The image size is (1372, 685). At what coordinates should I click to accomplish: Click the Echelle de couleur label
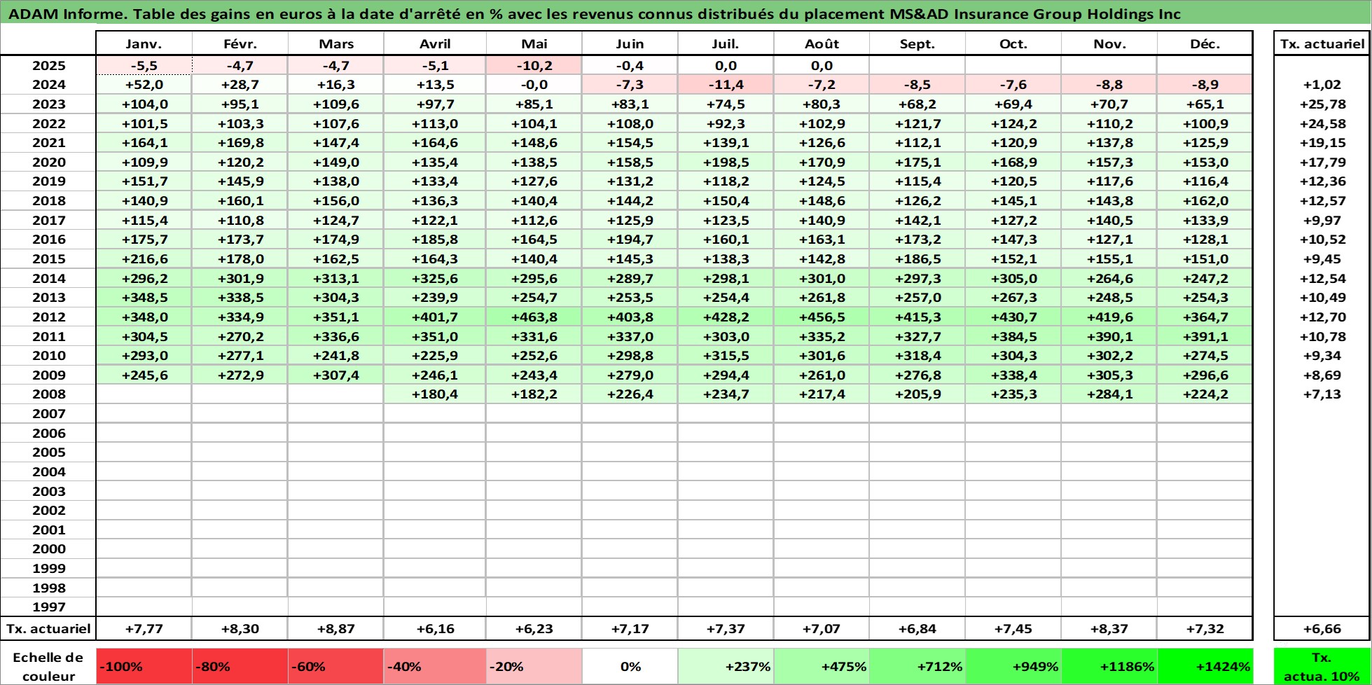48,667
